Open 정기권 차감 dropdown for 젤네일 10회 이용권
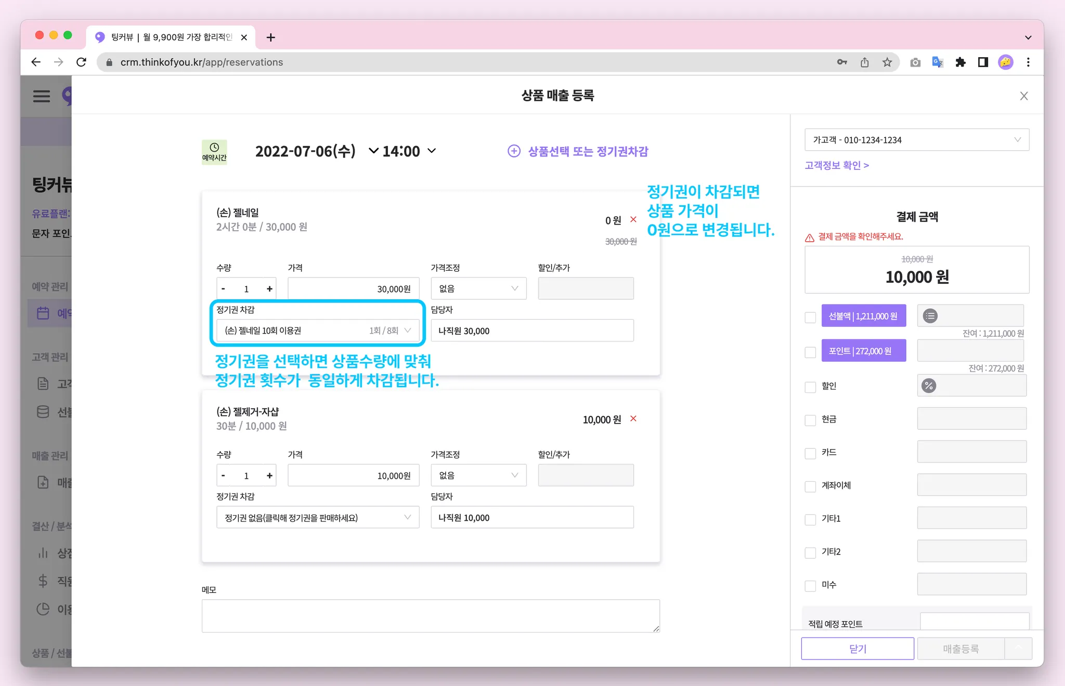Screen dimensions: 1065x686 coord(318,331)
